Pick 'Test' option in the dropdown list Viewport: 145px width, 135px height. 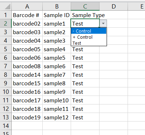coord(88,43)
